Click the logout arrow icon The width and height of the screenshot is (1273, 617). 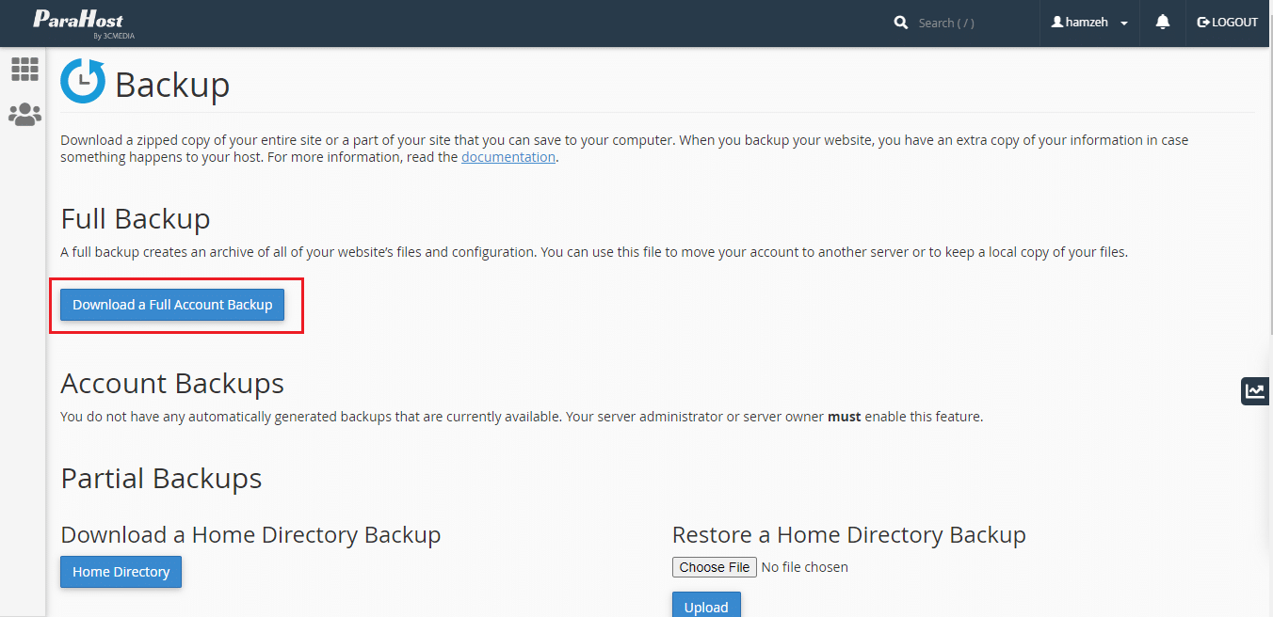1202,23
